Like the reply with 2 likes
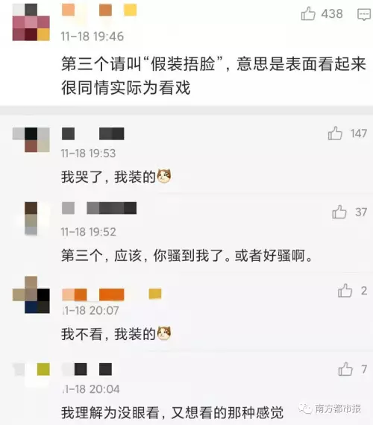Viewport: 373px width, 425px height. point(345,291)
